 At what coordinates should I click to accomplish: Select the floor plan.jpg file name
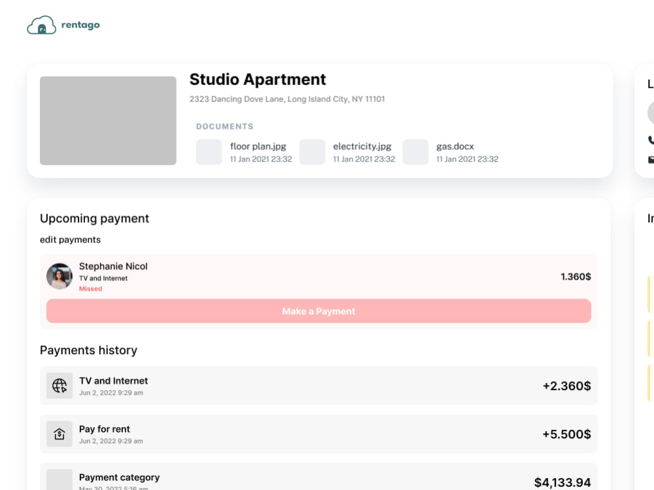258,146
